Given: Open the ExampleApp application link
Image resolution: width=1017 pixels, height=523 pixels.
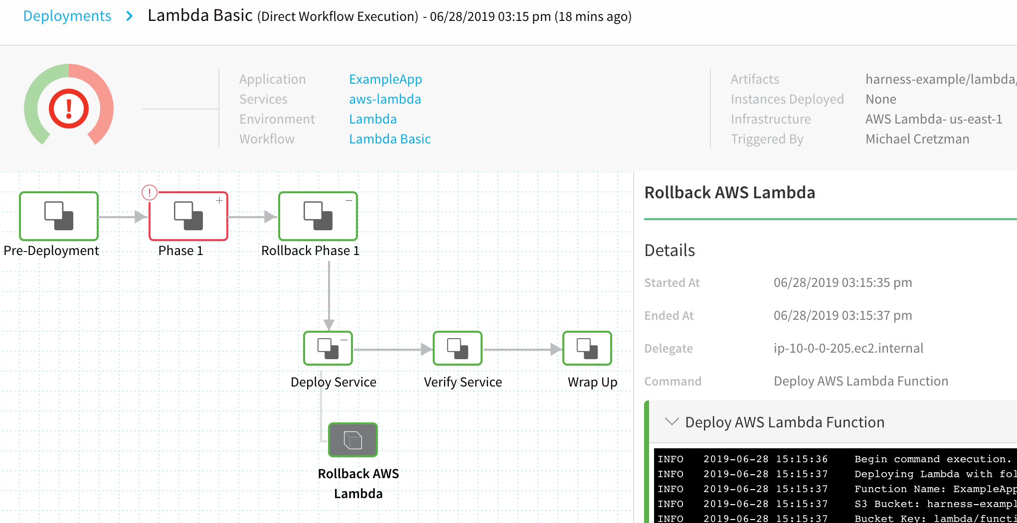Looking at the screenshot, I should tap(385, 79).
